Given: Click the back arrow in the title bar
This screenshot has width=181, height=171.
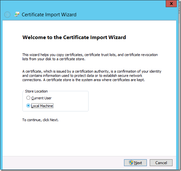Looking at the screenshot, I should pyautogui.click(x=7, y=15).
